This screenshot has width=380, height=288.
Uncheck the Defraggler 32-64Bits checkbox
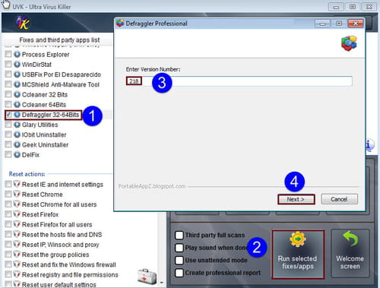point(8,115)
